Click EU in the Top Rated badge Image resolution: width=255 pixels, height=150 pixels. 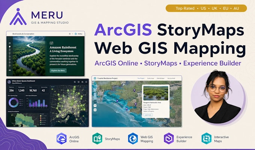[226, 8]
